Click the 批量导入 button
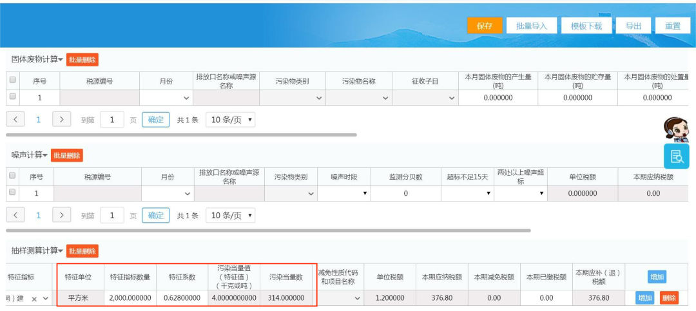 coord(531,26)
